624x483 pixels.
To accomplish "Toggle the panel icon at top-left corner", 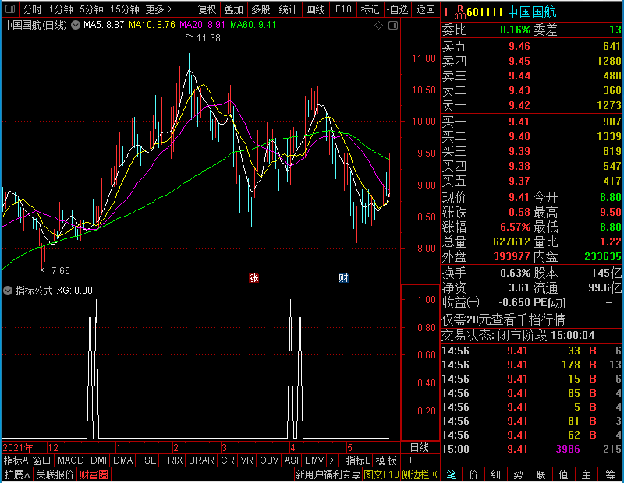I will (x=10, y=9).
